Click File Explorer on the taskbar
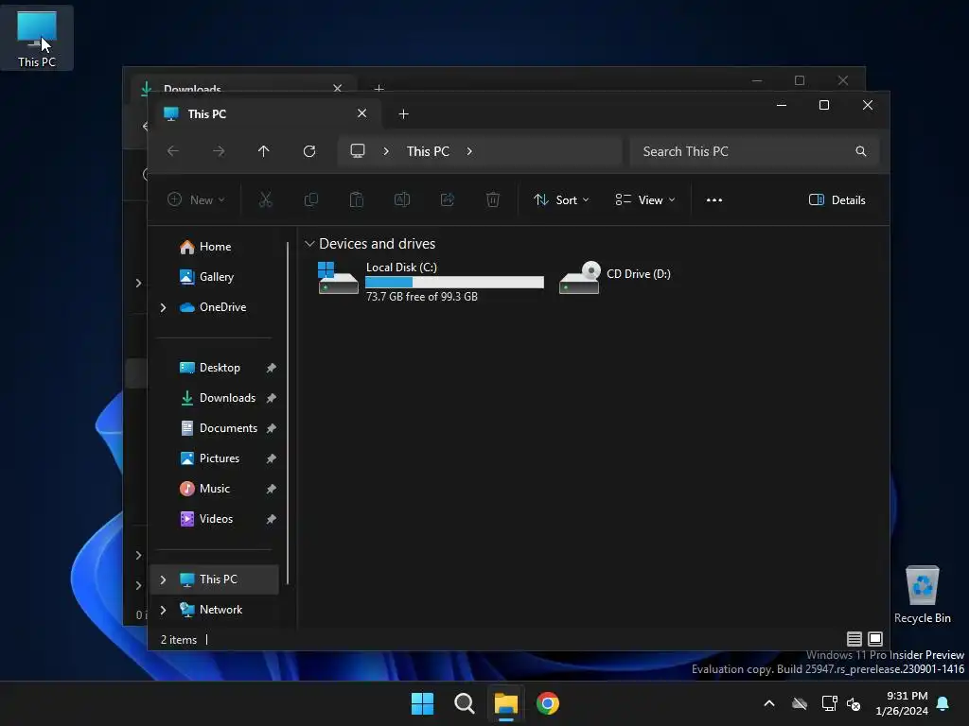This screenshot has width=969, height=726. point(505,703)
